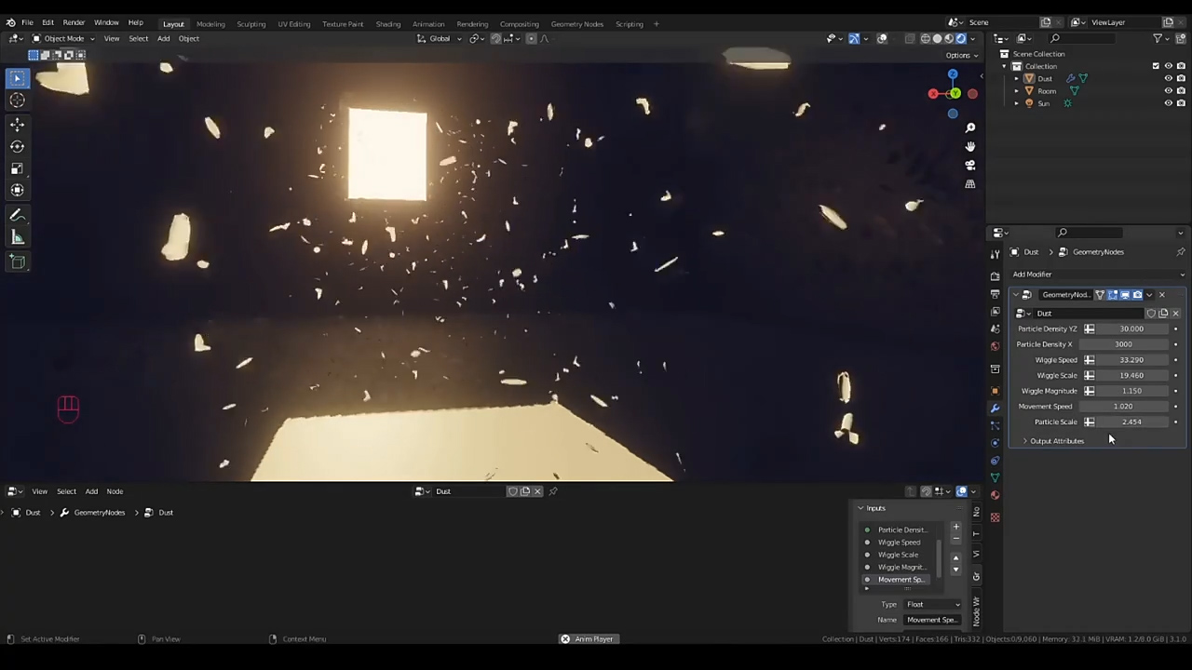
Task: Expand the Output Attributes section
Action: click(x=1056, y=441)
